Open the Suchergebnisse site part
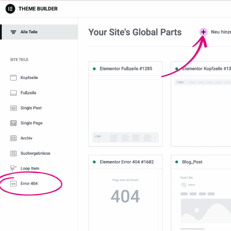 coord(36,153)
